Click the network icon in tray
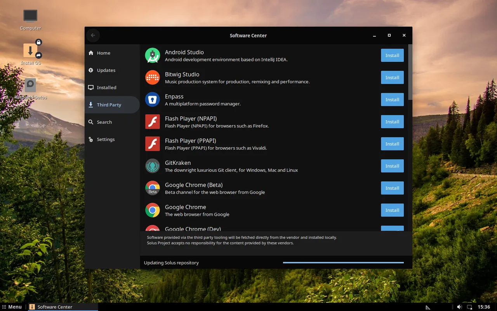Image resolution: width=497 pixels, height=311 pixels. tap(469, 307)
